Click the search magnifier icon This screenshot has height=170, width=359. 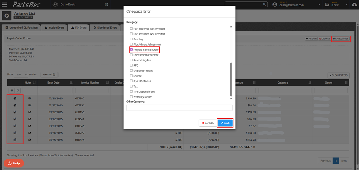pyautogui.click(x=264, y=4)
